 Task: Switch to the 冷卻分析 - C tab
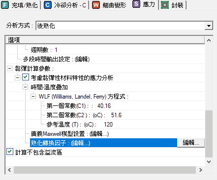tap(65, 5)
